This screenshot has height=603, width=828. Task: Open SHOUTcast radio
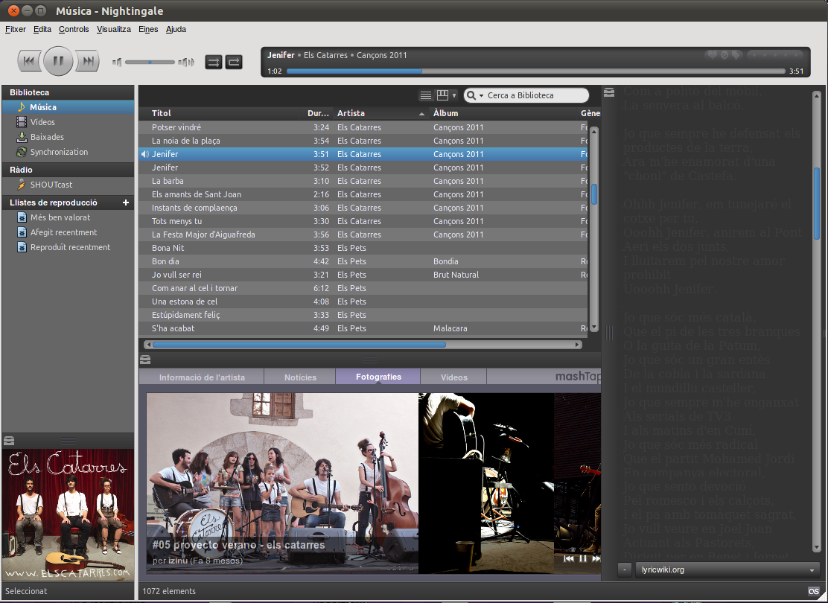click(x=68, y=185)
